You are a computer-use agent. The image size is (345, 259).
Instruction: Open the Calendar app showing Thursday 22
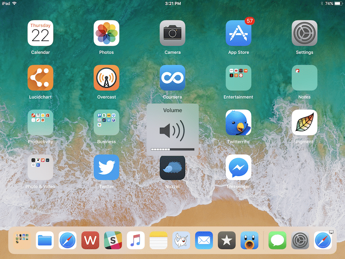[x=41, y=33]
